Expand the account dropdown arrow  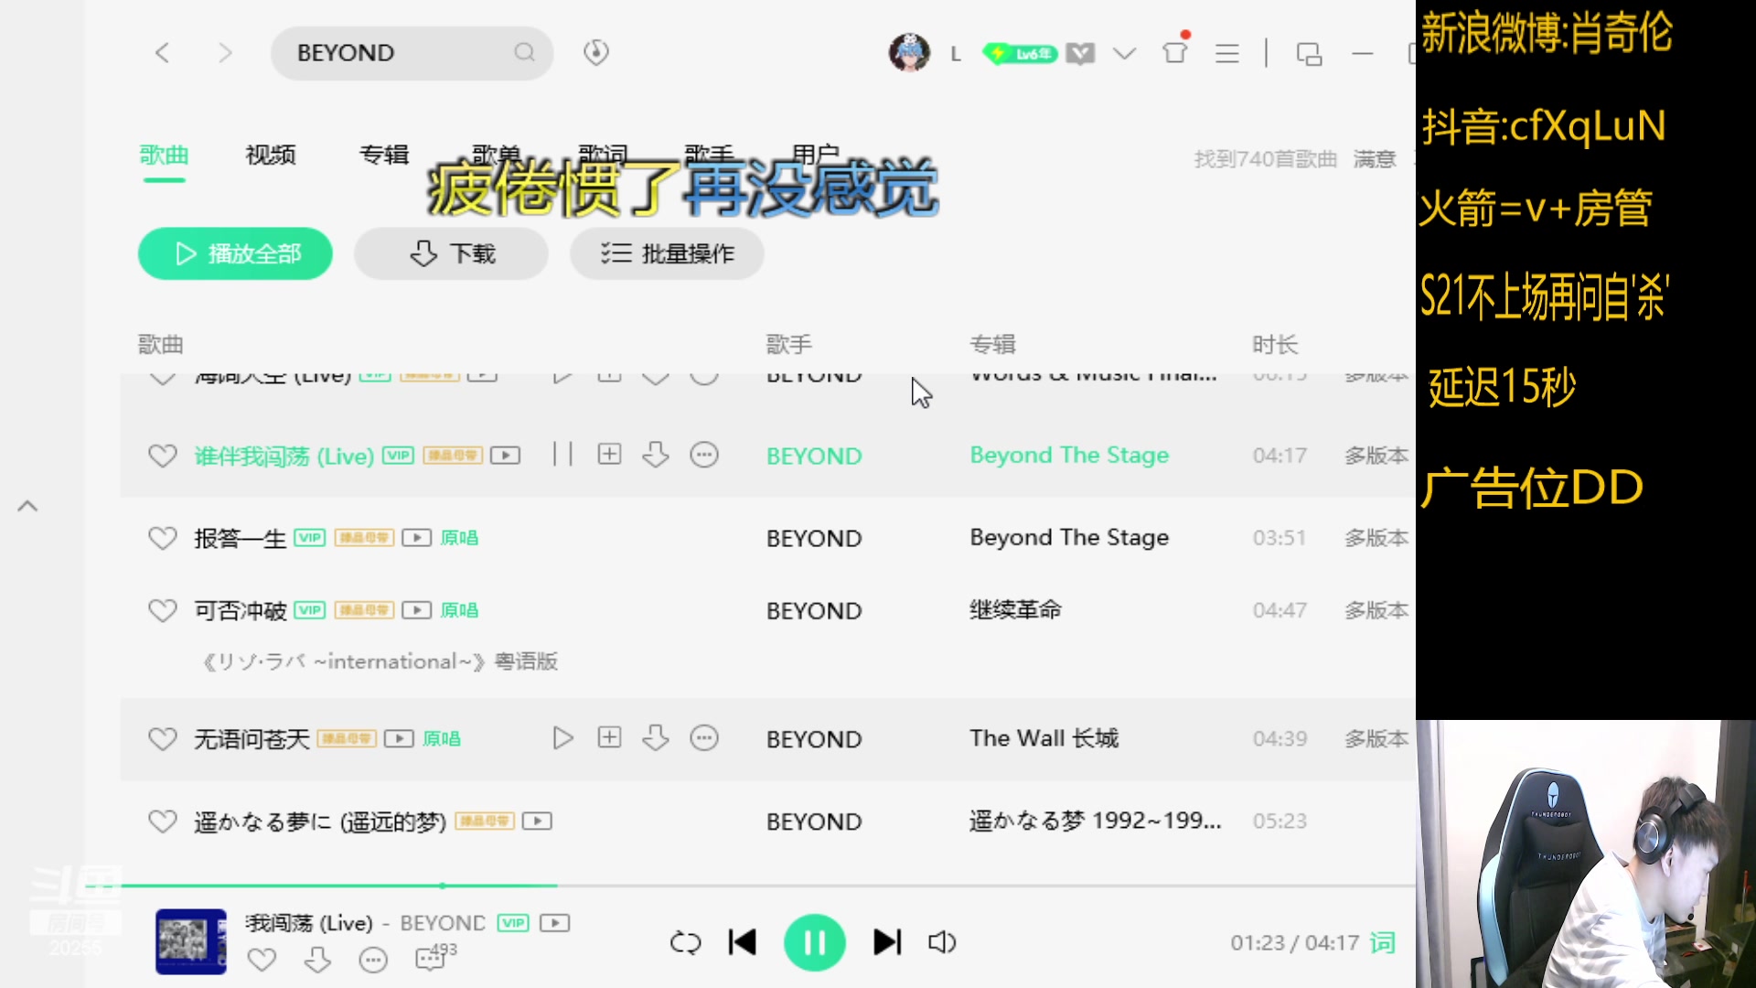[x=1124, y=53]
